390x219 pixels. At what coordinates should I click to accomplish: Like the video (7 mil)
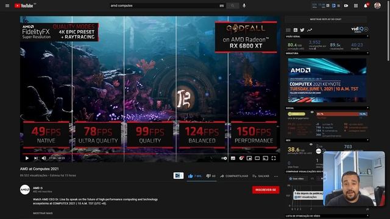pyautogui.click(x=195, y=176)
